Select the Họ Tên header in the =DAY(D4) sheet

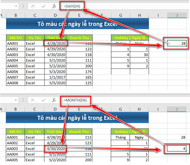click(x=35, y=38)
